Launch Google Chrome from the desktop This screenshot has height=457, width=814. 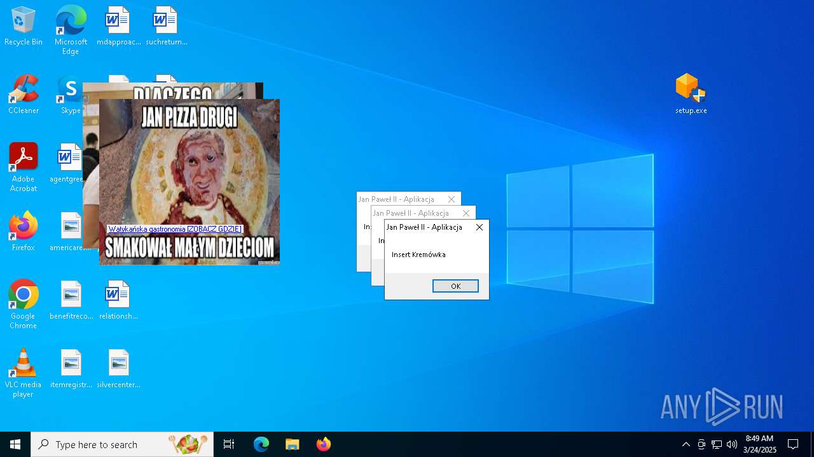point(24,305)
